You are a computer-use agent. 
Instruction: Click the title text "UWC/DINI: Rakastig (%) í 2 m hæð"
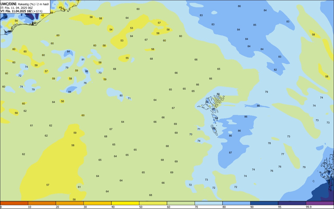pyautogui.click(x=25, y=4)
